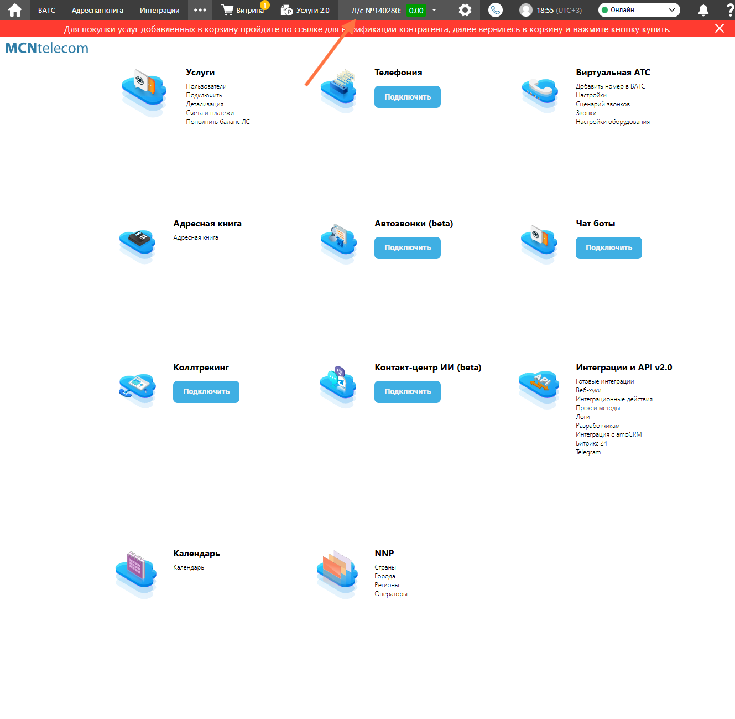Click the Телефония cloud icon

[338, 91]
